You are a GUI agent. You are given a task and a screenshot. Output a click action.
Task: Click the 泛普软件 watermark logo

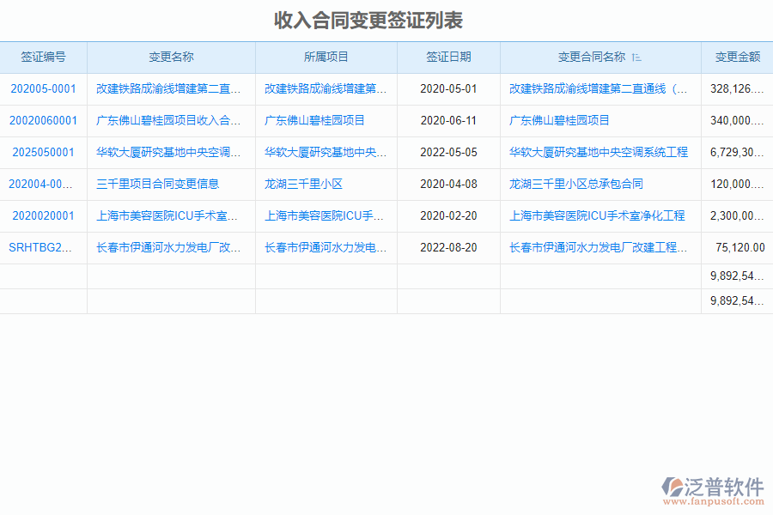point(721,486)
